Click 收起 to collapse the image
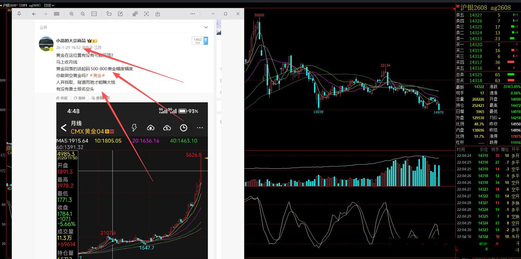The image size is (521, 259). point(62,98)
